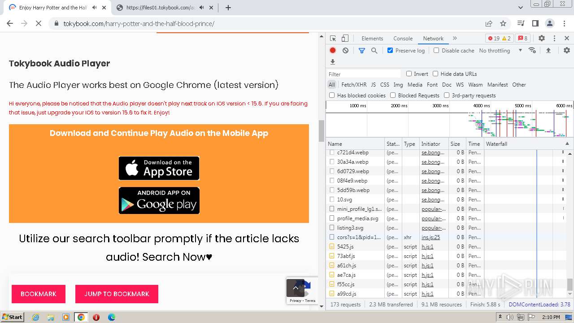Click the inspect element picker icon
The image size is (574, 323).
pyautogui.click(x=333, y=39)
